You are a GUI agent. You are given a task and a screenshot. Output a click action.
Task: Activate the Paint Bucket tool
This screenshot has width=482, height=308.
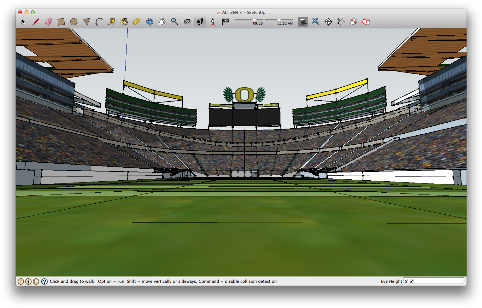124,21
